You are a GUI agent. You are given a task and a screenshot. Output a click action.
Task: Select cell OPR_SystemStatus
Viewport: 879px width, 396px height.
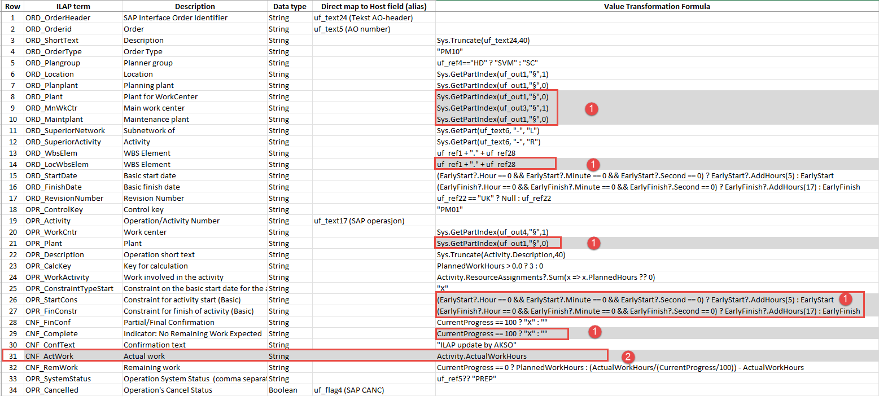click(73, 379)
